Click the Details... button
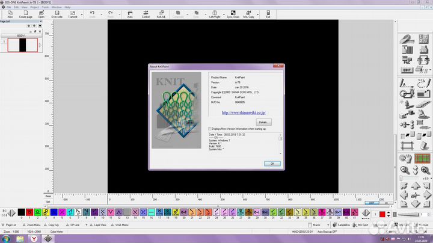The image size is (433, 243). click(x=264, y=122)
